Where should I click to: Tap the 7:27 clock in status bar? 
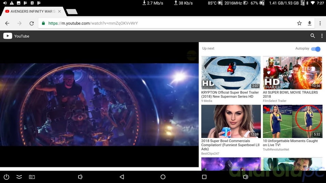coord(321,3)
